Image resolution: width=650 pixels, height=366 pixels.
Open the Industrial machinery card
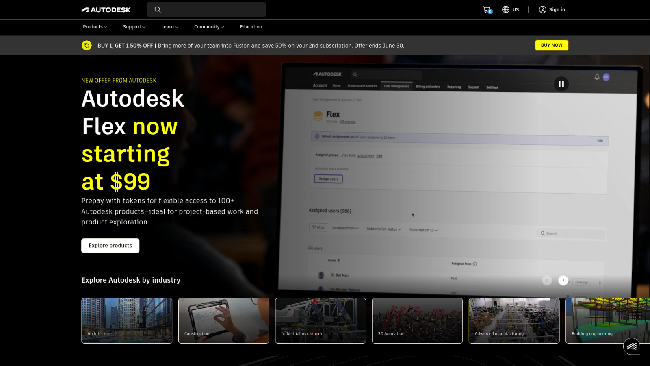point(321,321)
